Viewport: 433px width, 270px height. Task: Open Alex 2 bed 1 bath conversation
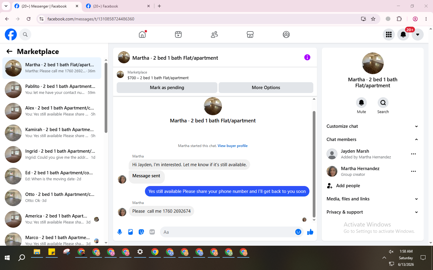pyautogui.click(x=52, y=111)
